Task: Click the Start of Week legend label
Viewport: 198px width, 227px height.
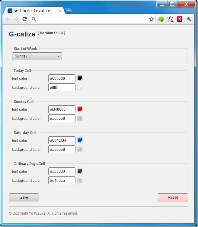Action: pyautogui.click(x=25, y=49)
